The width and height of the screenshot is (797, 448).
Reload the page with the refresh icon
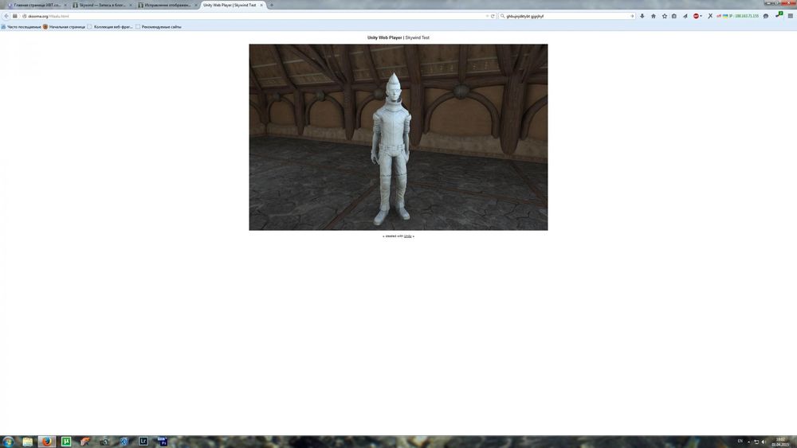493,16
